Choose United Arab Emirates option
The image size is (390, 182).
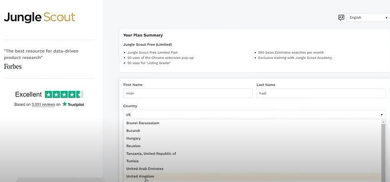252,169
